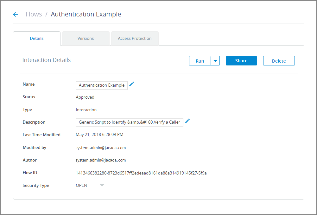Click the Last Time Modified label
Viewport: 317px width, 215px height.
pos(41,135)
